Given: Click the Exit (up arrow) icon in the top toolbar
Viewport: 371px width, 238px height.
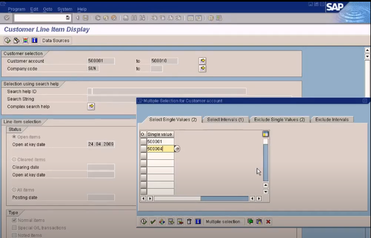Looking at the screenshot, I should coord(106,18).
